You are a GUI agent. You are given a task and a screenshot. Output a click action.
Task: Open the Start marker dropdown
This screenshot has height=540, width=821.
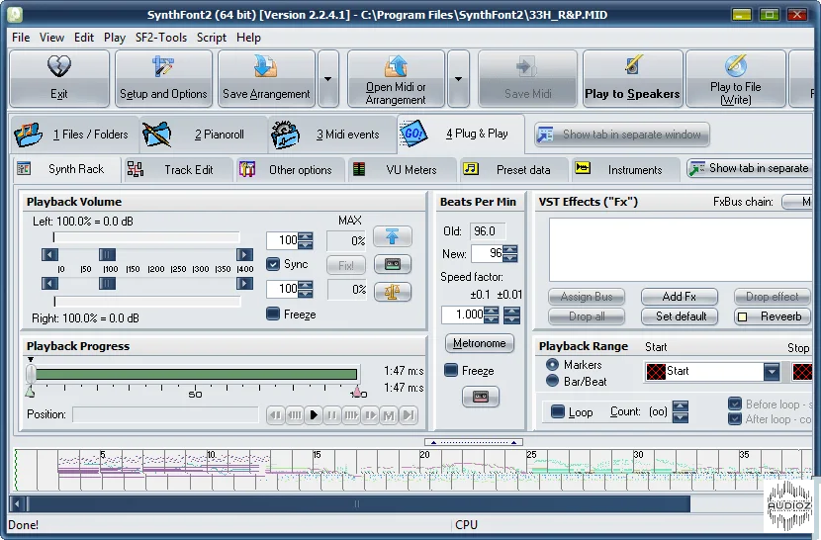772,371
